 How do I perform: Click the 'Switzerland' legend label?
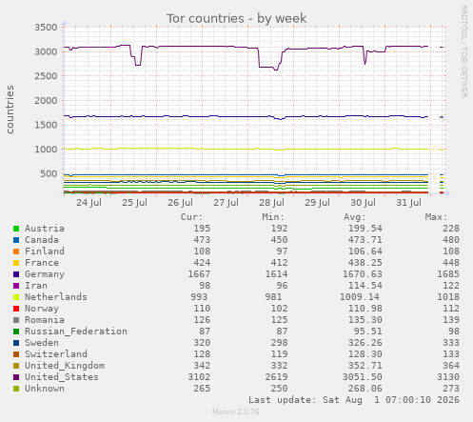[x=56, y=354]
